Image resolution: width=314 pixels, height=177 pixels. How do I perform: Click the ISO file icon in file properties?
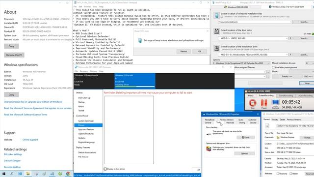(267, 126)
